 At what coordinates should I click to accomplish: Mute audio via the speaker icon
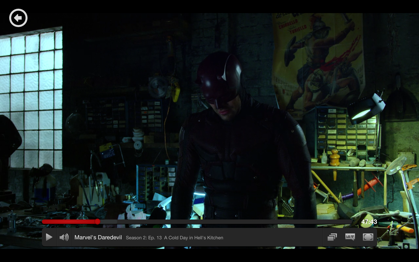pos(64,237)
